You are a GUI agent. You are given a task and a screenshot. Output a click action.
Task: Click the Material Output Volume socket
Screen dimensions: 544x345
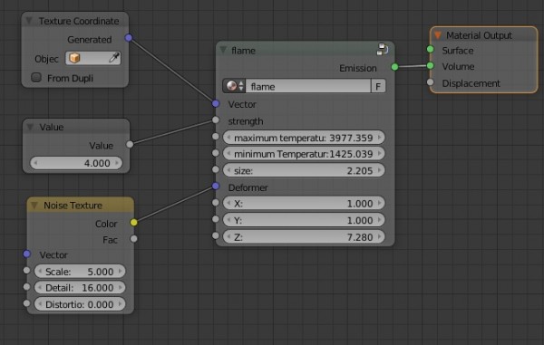(x=430, y=65)
